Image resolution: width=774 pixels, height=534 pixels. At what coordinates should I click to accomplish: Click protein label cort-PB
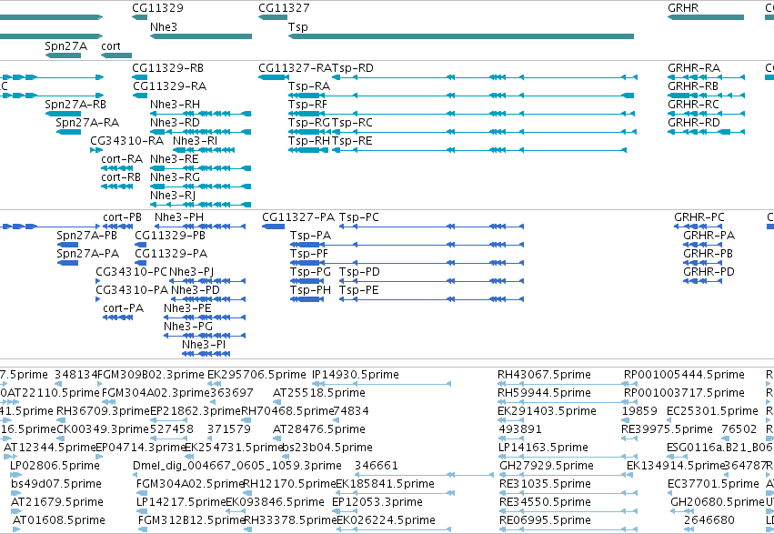click(122, 217)
